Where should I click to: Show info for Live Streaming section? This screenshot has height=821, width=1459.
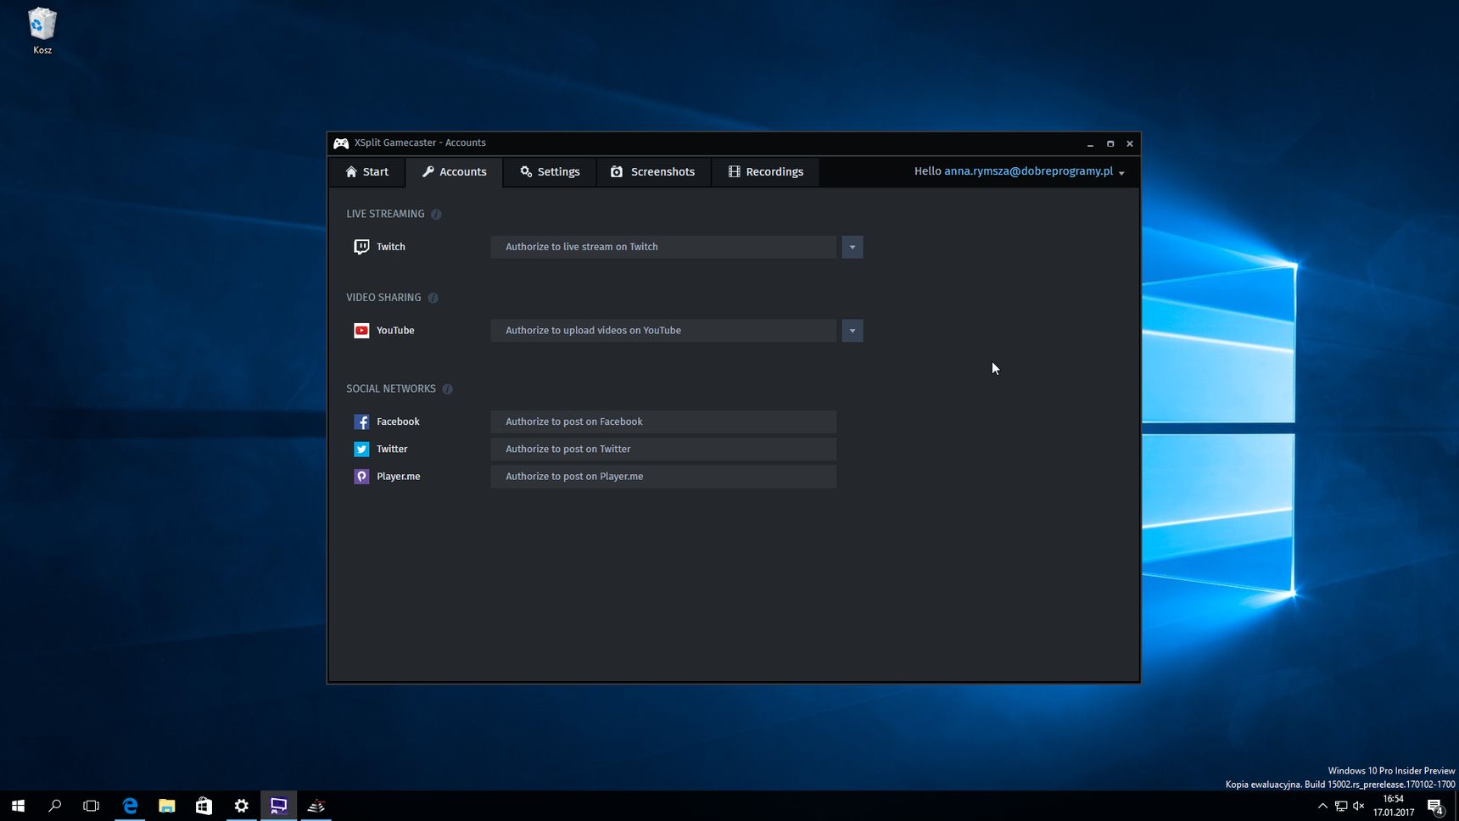click(436, 215)
